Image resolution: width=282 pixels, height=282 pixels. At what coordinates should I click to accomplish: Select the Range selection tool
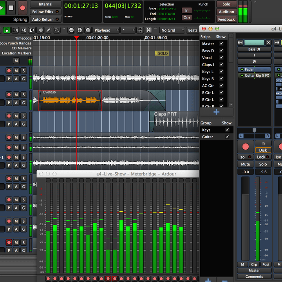pos(15,30)
